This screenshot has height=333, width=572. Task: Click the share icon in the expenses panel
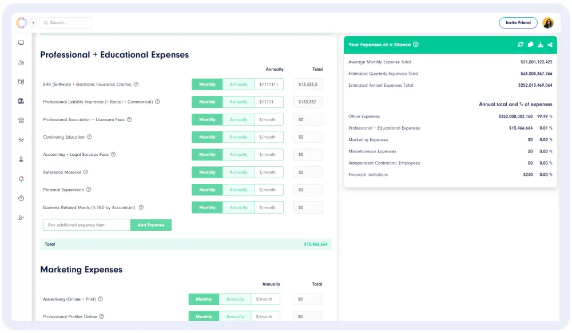[x=550, y=45]
